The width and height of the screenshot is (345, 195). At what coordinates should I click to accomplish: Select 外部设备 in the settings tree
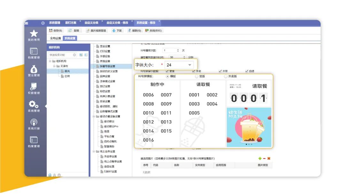(x=105, y=56)
